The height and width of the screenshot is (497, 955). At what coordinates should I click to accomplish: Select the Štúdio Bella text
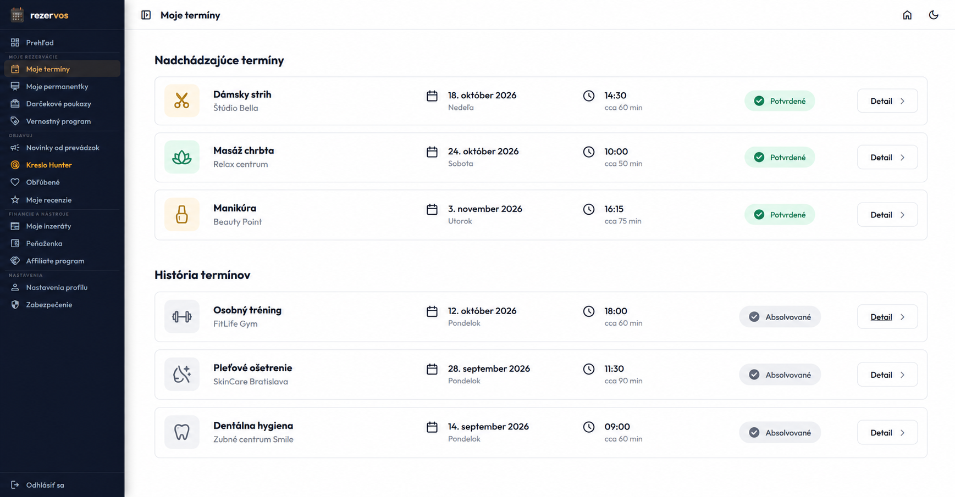(x=235, y=108)
